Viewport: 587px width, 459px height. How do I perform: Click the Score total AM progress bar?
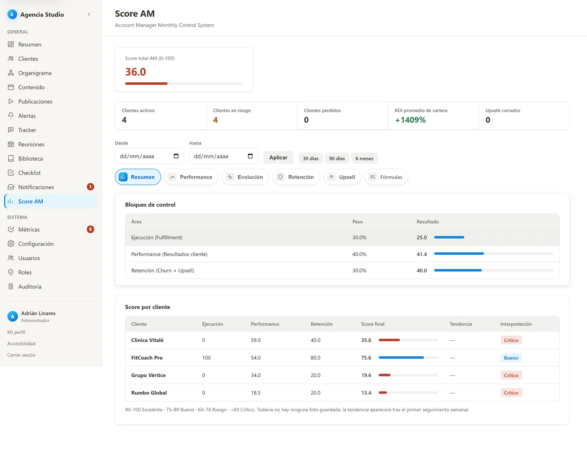184,83
